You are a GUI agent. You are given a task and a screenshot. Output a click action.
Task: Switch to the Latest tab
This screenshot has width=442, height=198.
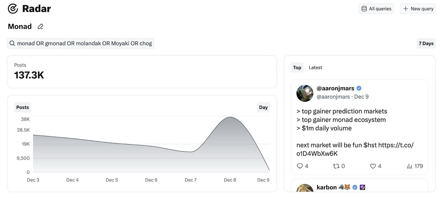pos(315,68)
